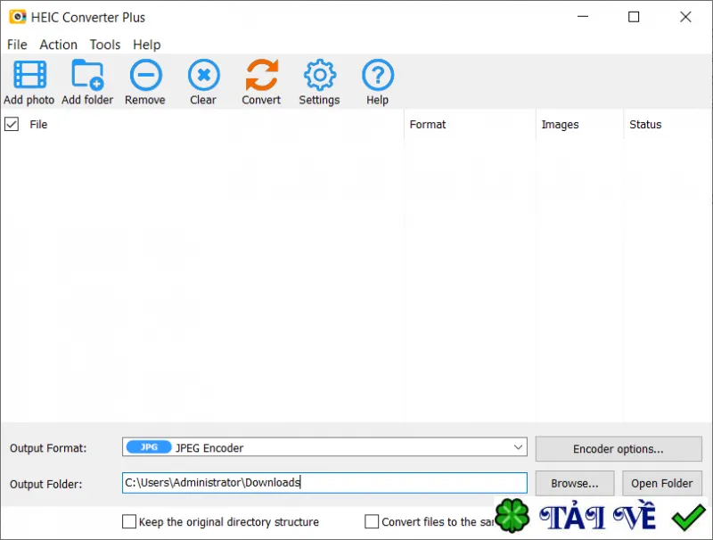713x540 pixels.
Task: Open Settings from the gear icon
Action: coord(320,75)
